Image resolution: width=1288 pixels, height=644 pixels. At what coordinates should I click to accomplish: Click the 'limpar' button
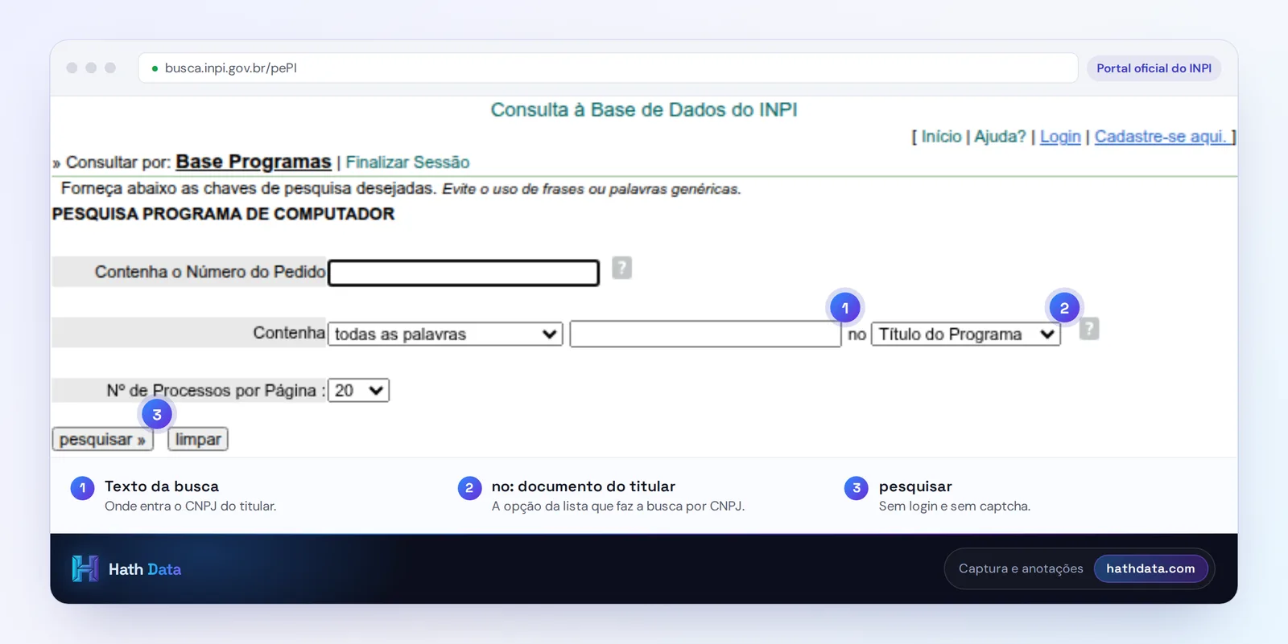click(x=198, y=439)
